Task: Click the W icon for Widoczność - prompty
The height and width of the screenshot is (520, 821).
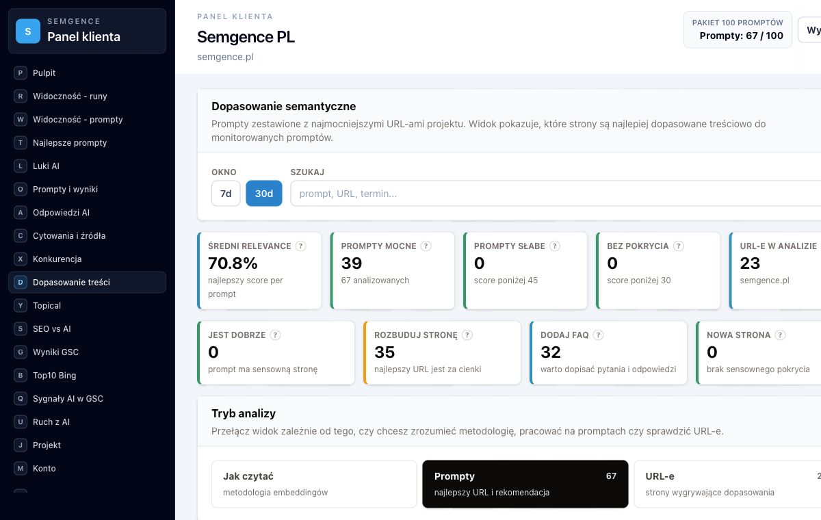Action: pos(21,119)
